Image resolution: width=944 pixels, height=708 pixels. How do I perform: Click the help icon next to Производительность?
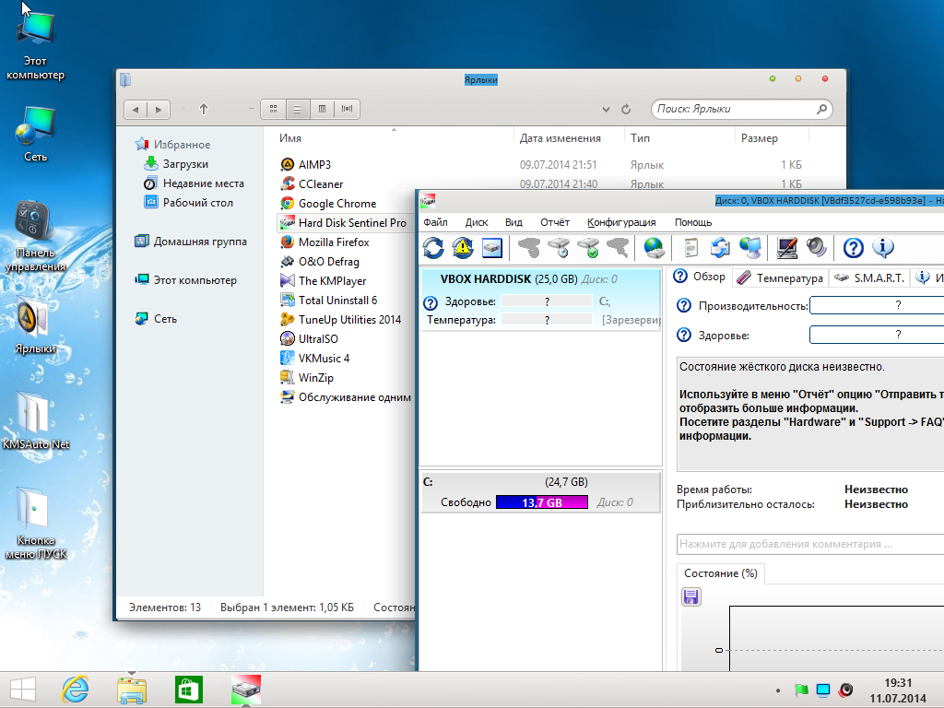point(684,305)
